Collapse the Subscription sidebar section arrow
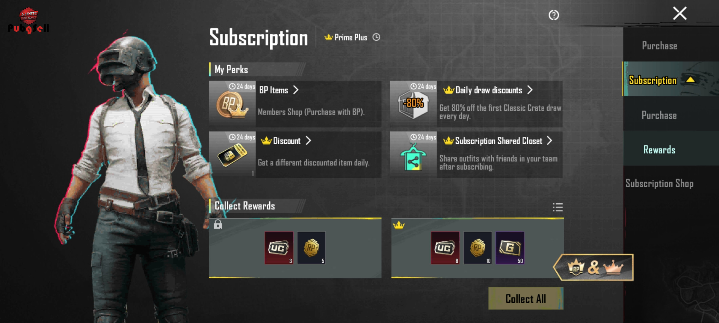719x323 pixels. [x=690, y=80]
